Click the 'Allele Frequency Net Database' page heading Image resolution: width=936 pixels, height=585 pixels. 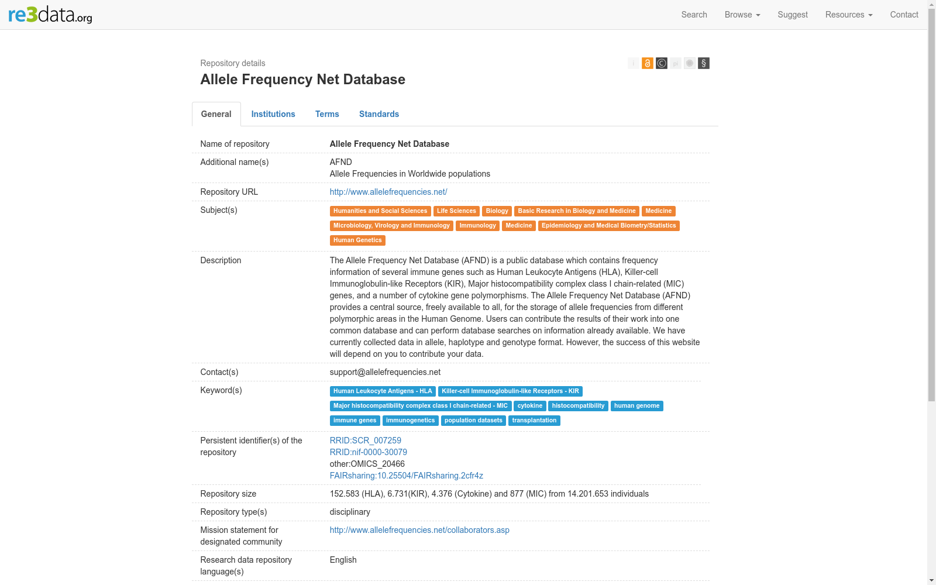click(x=303, y=80)
